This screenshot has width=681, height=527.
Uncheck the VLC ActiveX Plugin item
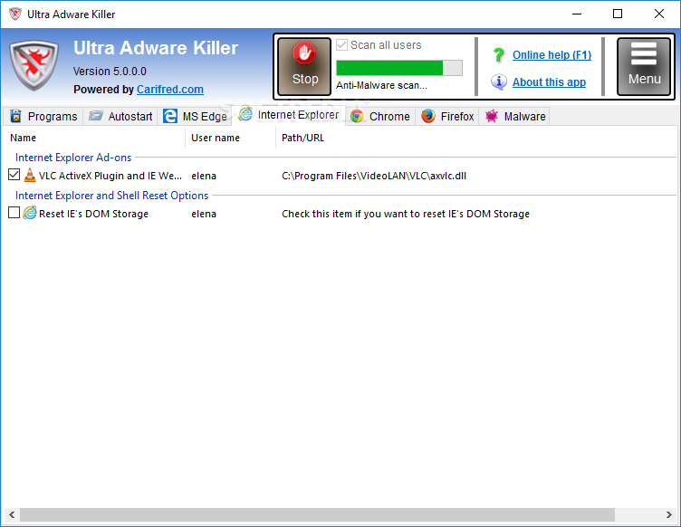[14, 175]
